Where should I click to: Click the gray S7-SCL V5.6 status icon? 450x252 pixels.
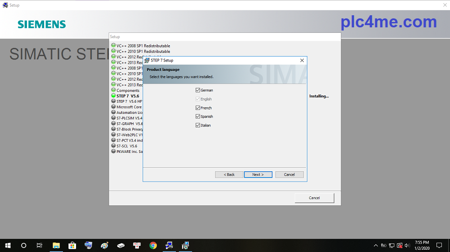(x=113, y=146)
